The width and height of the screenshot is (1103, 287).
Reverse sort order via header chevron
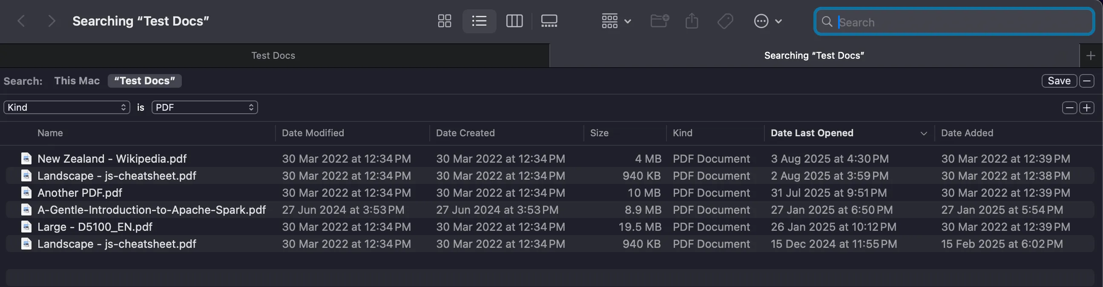pos(924,133)
